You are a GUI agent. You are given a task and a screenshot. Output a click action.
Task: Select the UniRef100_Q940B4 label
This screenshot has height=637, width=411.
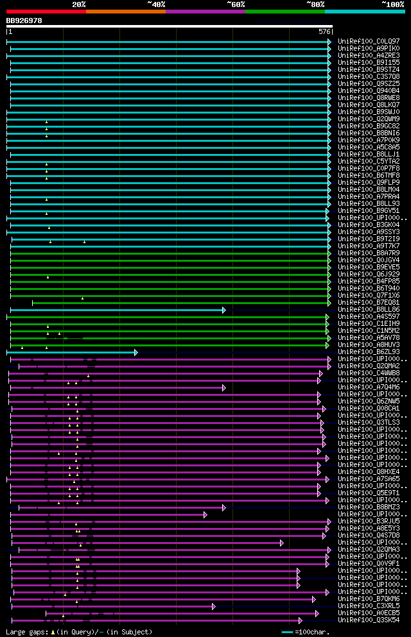tap(369, 90)
